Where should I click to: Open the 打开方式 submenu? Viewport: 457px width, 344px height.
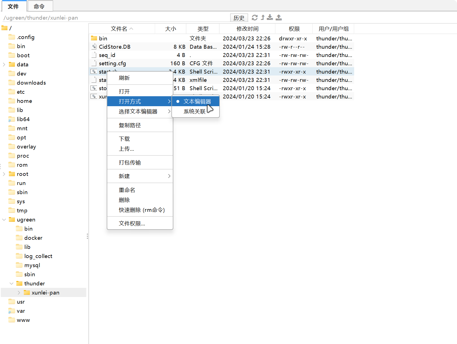click(x=140, y=101)
